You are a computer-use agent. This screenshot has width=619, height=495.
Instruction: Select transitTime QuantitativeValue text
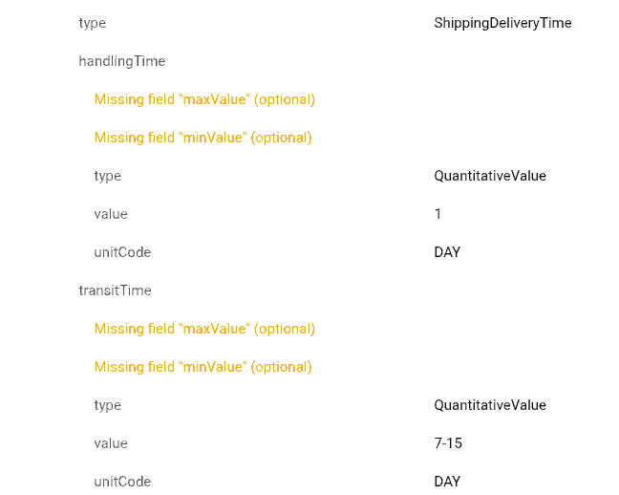click(490, 405)
